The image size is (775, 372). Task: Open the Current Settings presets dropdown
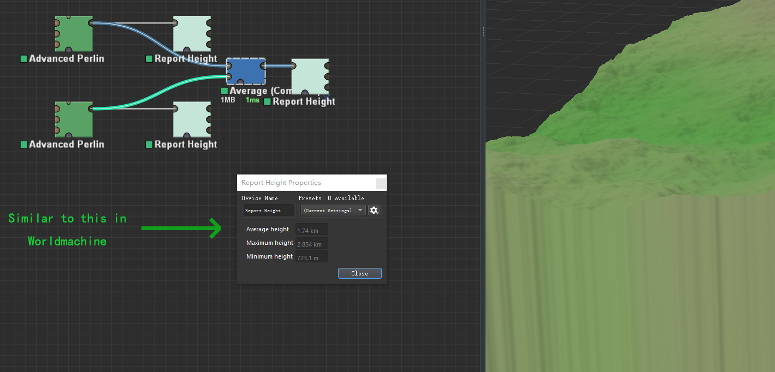click(x=333, y=210)
